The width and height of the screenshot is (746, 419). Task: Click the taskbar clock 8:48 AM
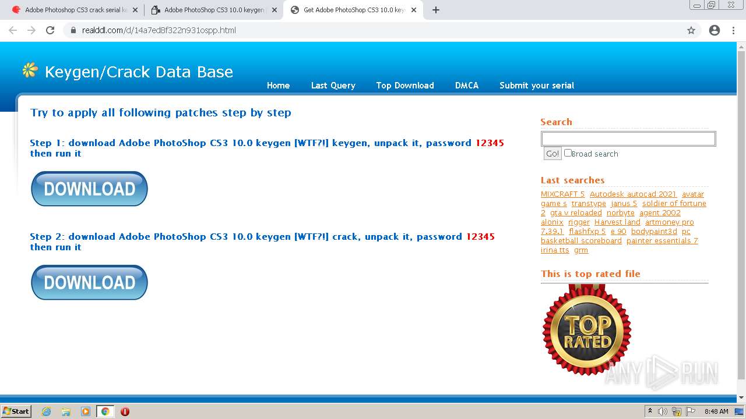pos(716,411)
